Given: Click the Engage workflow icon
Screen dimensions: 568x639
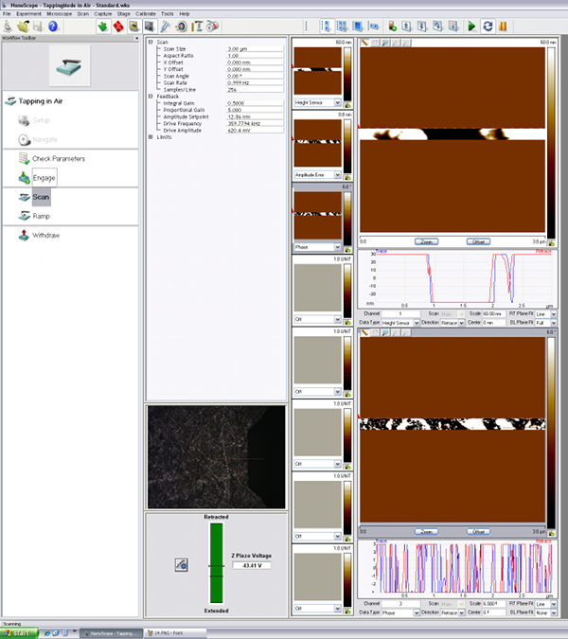Looking at the screenshot, I should click(24, 177).
